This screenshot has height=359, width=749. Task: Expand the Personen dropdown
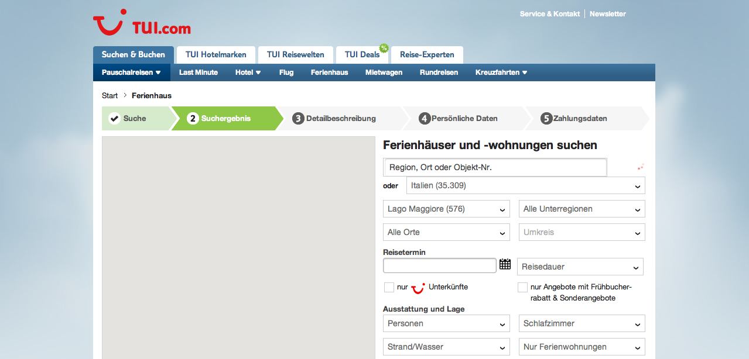(446, 324)
